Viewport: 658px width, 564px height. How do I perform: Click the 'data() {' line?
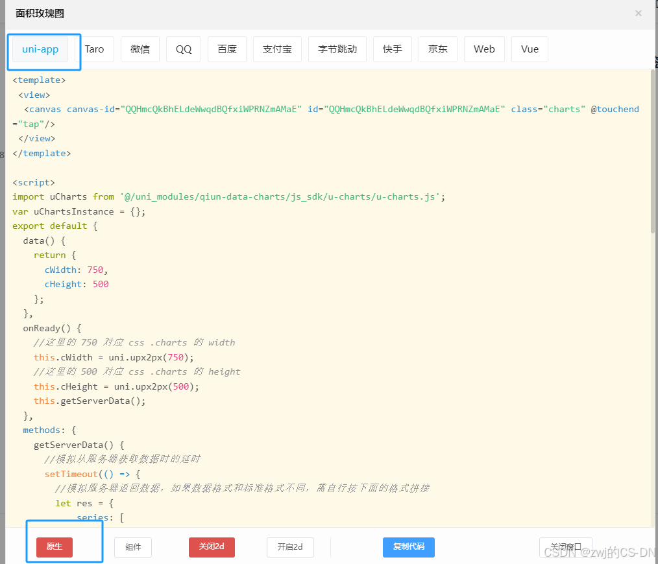click(44, 241)
